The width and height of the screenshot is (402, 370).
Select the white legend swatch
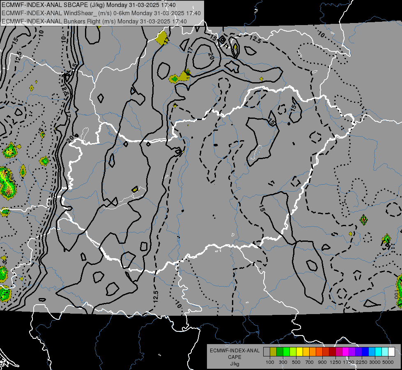(391, 352)
